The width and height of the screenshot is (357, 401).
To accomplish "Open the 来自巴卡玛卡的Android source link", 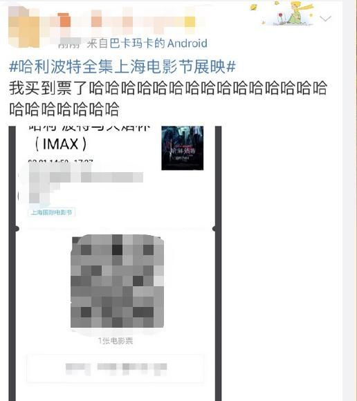I will click(x=147, y=44).
